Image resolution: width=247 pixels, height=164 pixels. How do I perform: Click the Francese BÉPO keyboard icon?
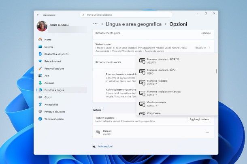click(x=142, y=72)
